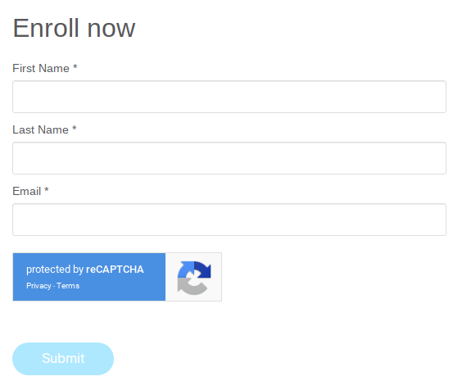This screenshot has width=467, height=390.
Task: Click the reCAPTCHA logo icon
Action: (x=194, y=278)
